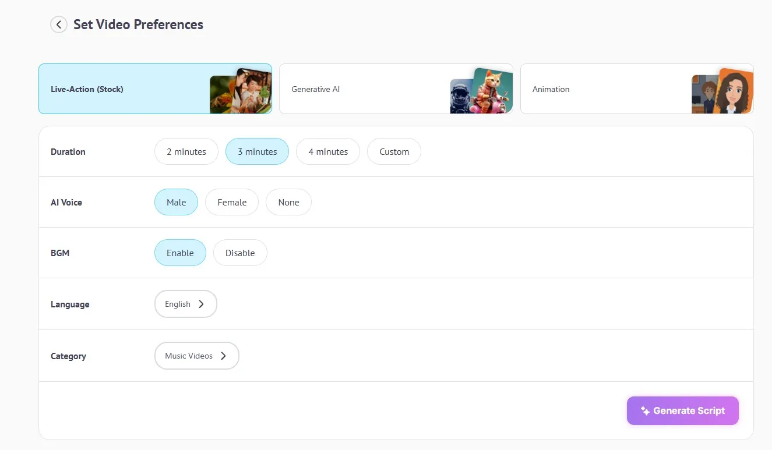
Task: Click the Duration row label
Action: coord(68,151)
